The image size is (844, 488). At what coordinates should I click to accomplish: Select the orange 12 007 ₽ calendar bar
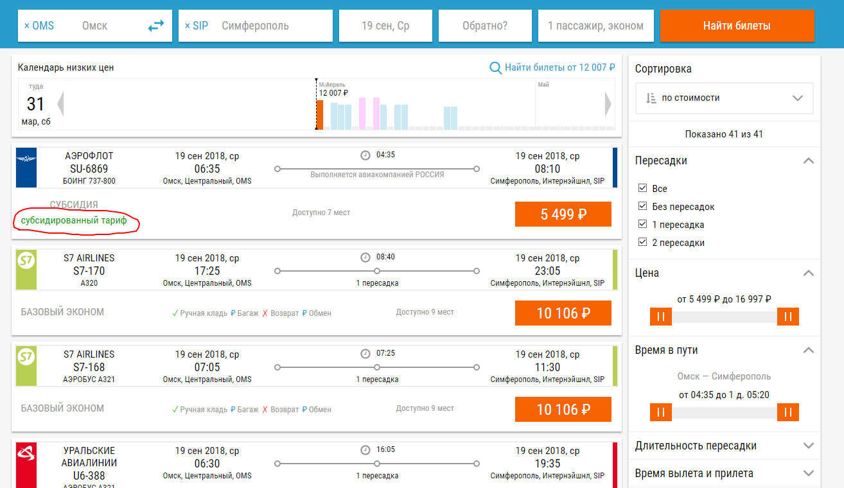click(x=320, y=114)
